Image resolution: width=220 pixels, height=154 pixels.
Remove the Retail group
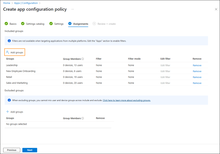[x=197, y=77]
